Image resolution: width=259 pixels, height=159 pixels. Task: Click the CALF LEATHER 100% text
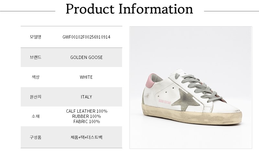pos(86,111)
